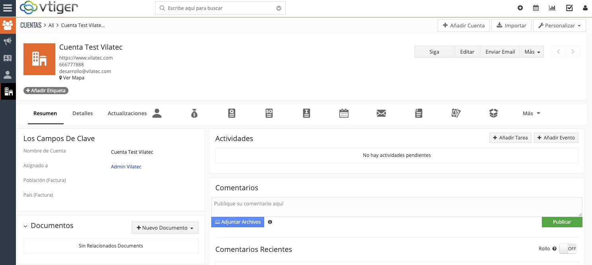Open the hamburger main menu
592x265 pixels.
pos(8,8)
